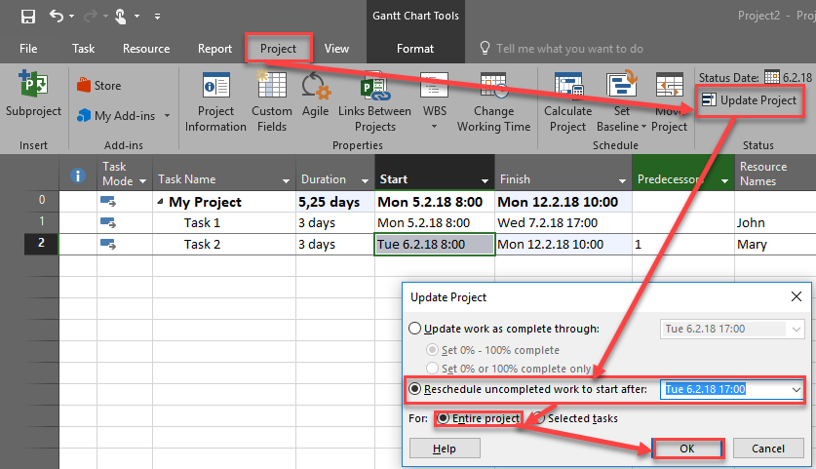Open the Resource ribbon tab
Screen dimensions: 816x469
click(x=145, y=49)
